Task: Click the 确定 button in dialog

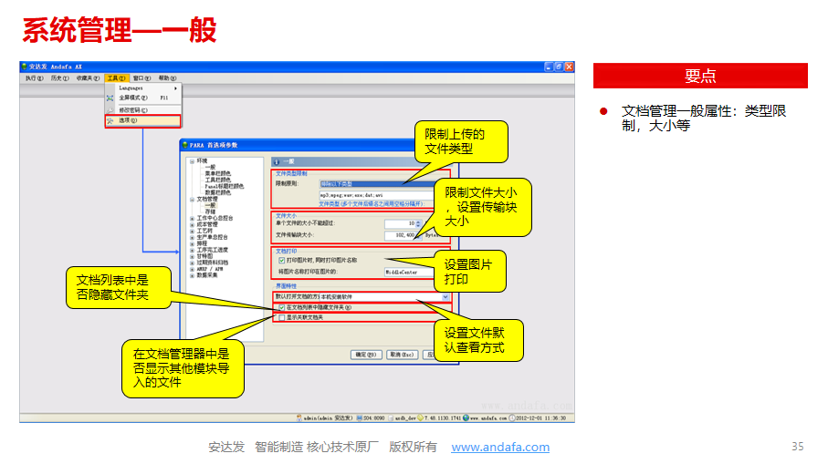Action: pyautogui.click(x=365, y=354)
